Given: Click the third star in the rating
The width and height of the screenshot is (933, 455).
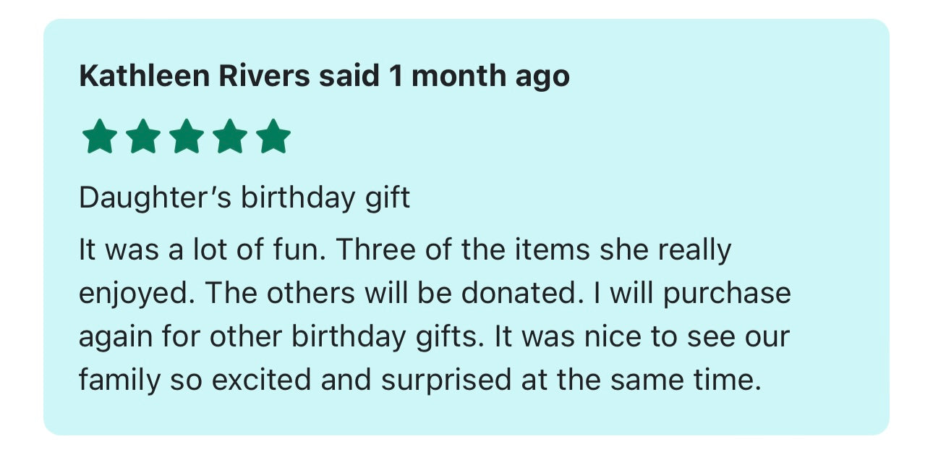Looking at the screenshot, I should [186, 137].
